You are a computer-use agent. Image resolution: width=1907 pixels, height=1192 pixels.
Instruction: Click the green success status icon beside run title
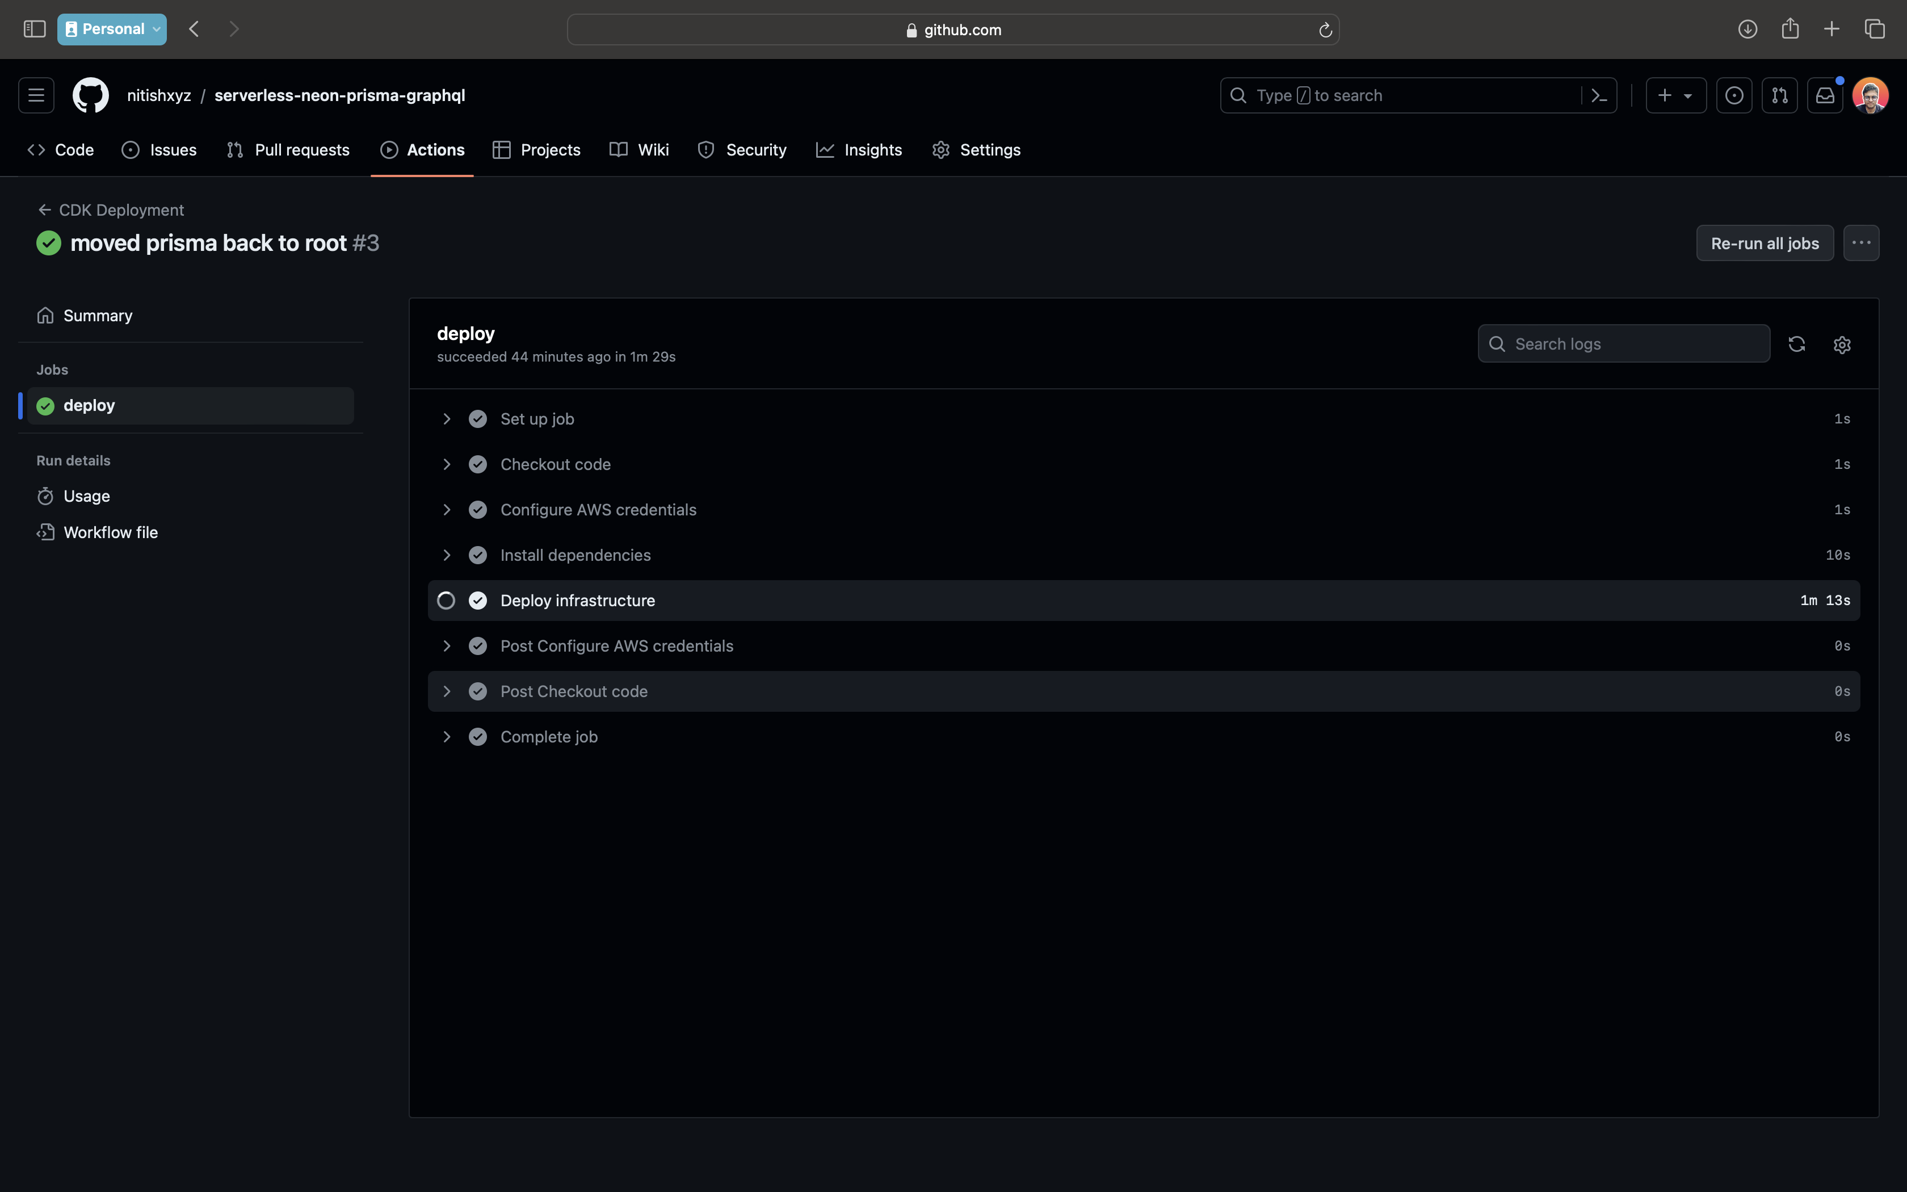pos(49,243)
